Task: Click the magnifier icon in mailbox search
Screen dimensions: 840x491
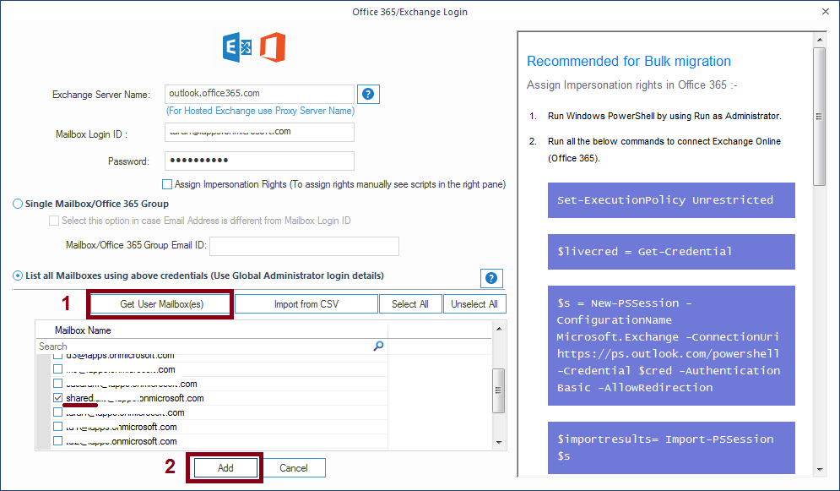Action: pyautogui.click(x=378, y=346)
